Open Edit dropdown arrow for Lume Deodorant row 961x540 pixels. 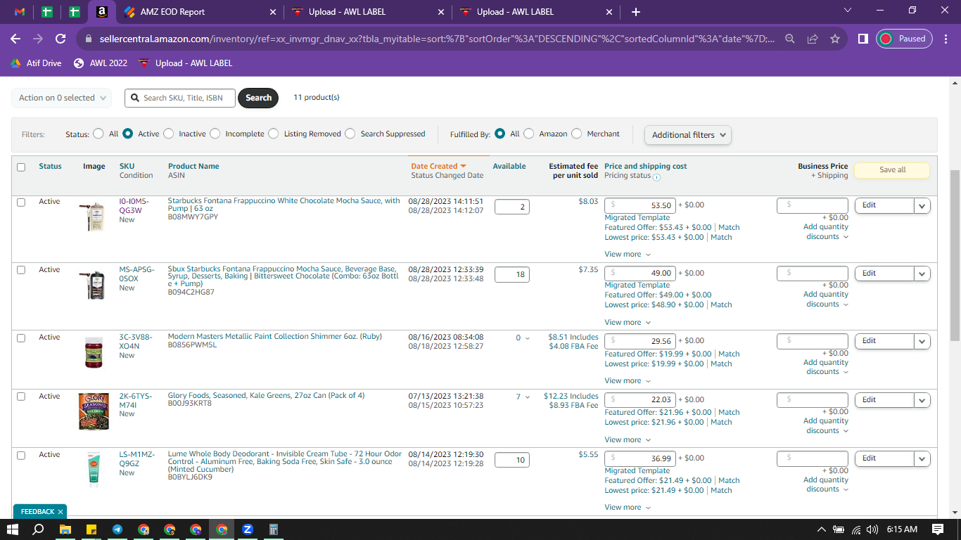tap(922, 459)
